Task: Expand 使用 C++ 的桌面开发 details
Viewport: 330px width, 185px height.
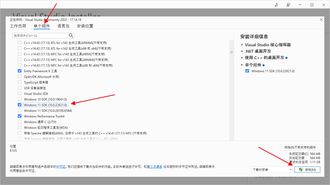Action: click(x=242, y=58)
